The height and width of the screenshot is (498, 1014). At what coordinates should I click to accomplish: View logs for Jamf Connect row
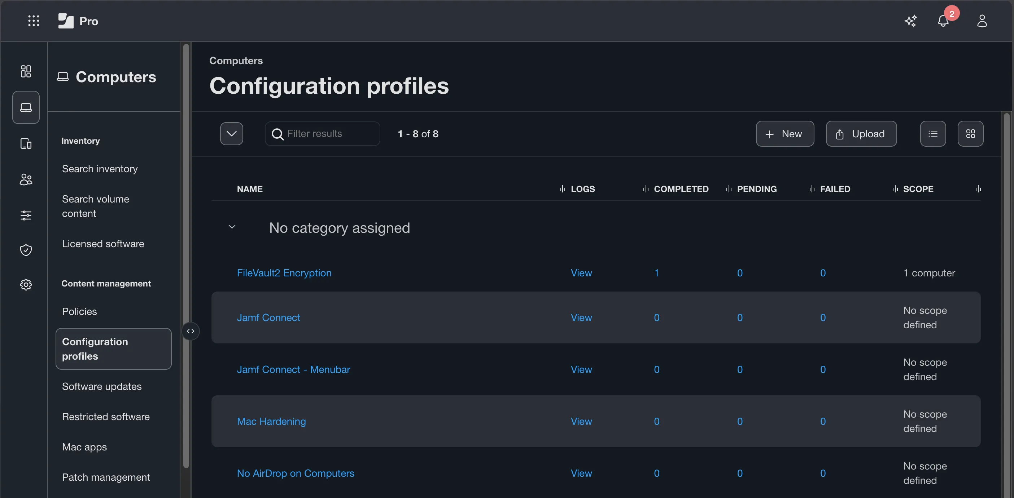(581, 317)
